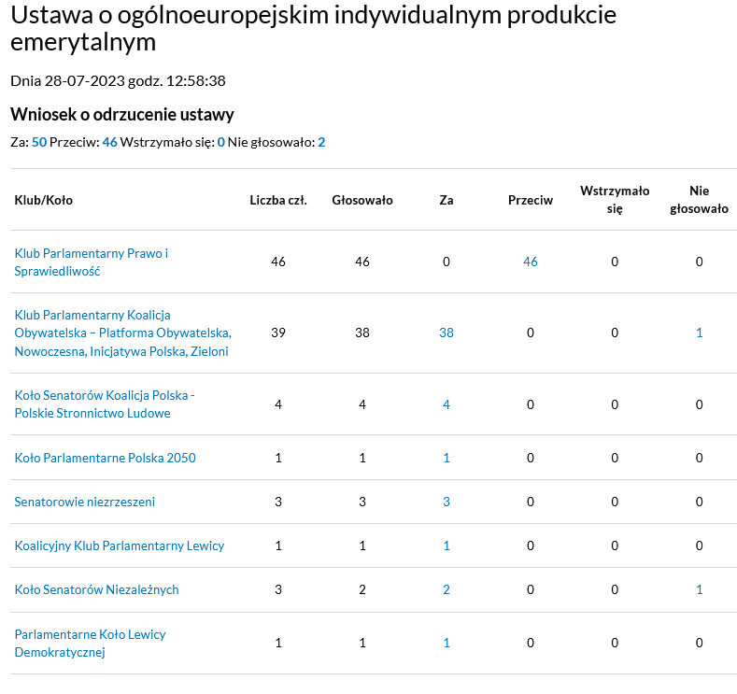Show the 3 Za votes of Senatorowie niezrzeszeni

click(x=446, y=502)
